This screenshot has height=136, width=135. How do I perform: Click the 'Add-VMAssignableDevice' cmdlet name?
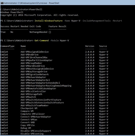(x=35, y=52)
